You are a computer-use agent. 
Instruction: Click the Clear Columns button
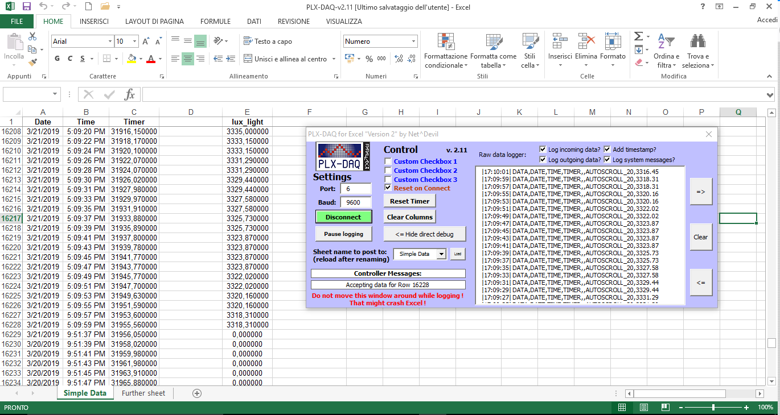coord(410,217)
